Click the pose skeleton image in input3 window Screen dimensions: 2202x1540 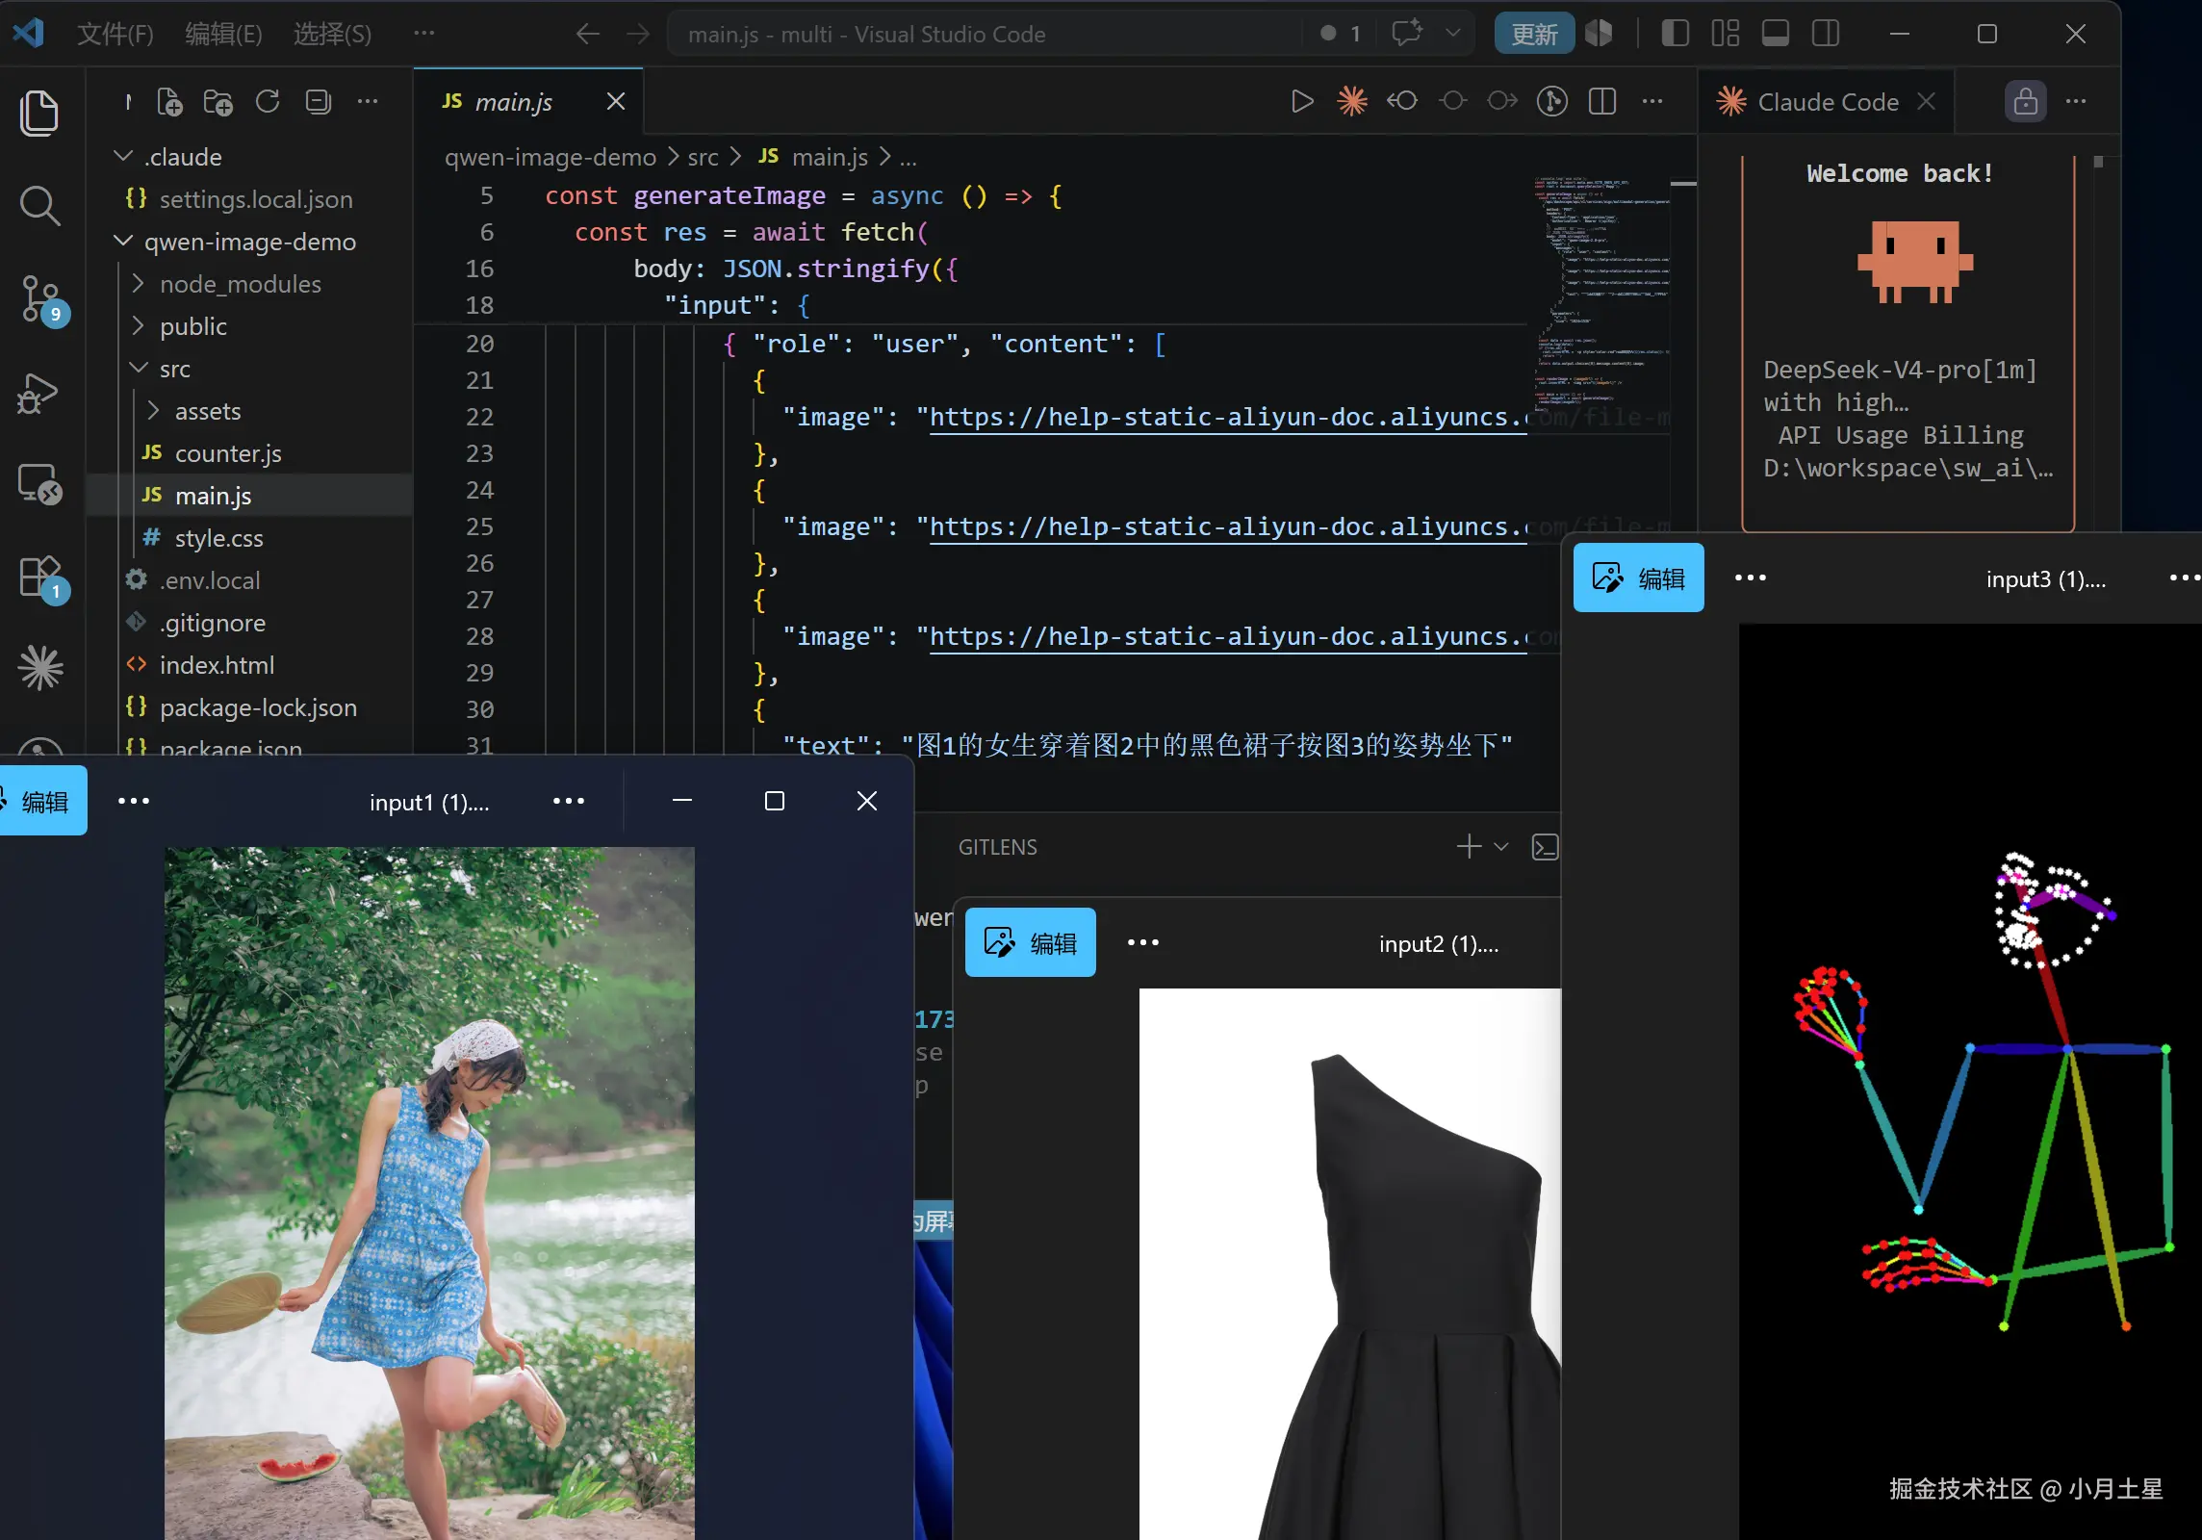(1970, 1082)
